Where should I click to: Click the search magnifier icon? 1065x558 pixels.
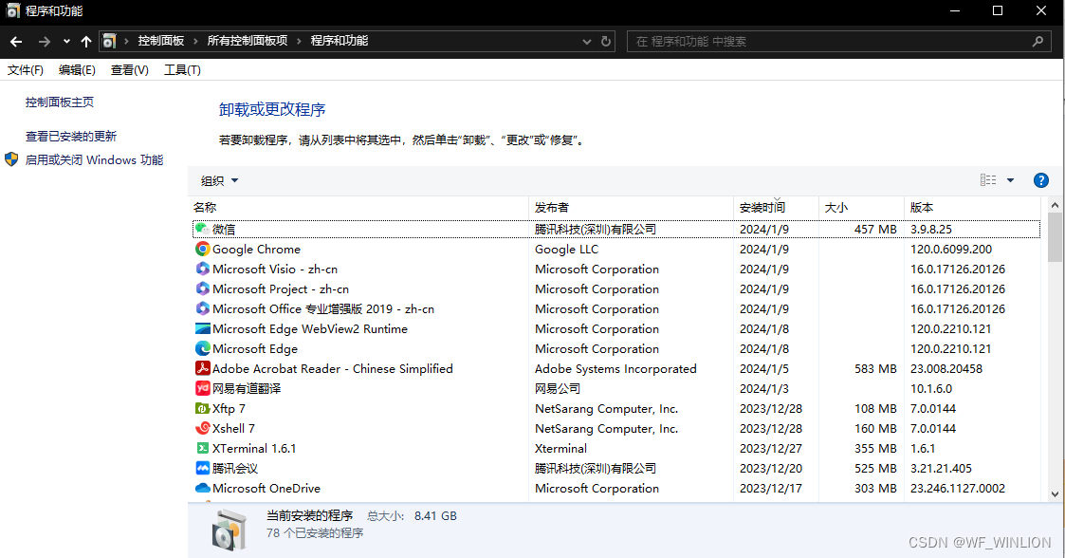[x=1037, y=42]
